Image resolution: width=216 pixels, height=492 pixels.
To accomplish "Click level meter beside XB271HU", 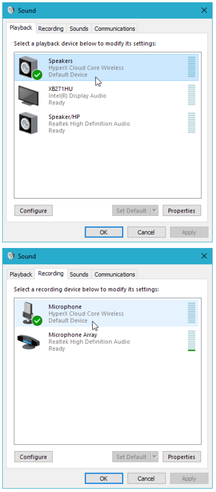I will 191,95.
